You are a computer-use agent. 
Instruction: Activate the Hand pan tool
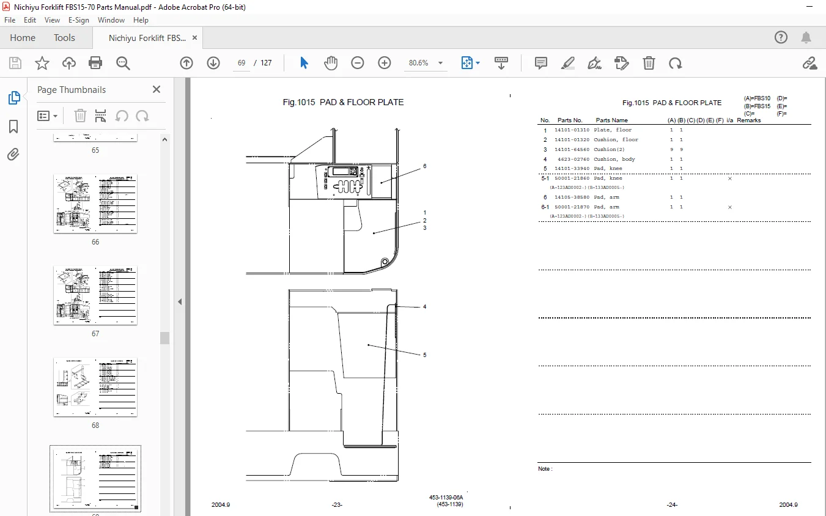(331, 63)
